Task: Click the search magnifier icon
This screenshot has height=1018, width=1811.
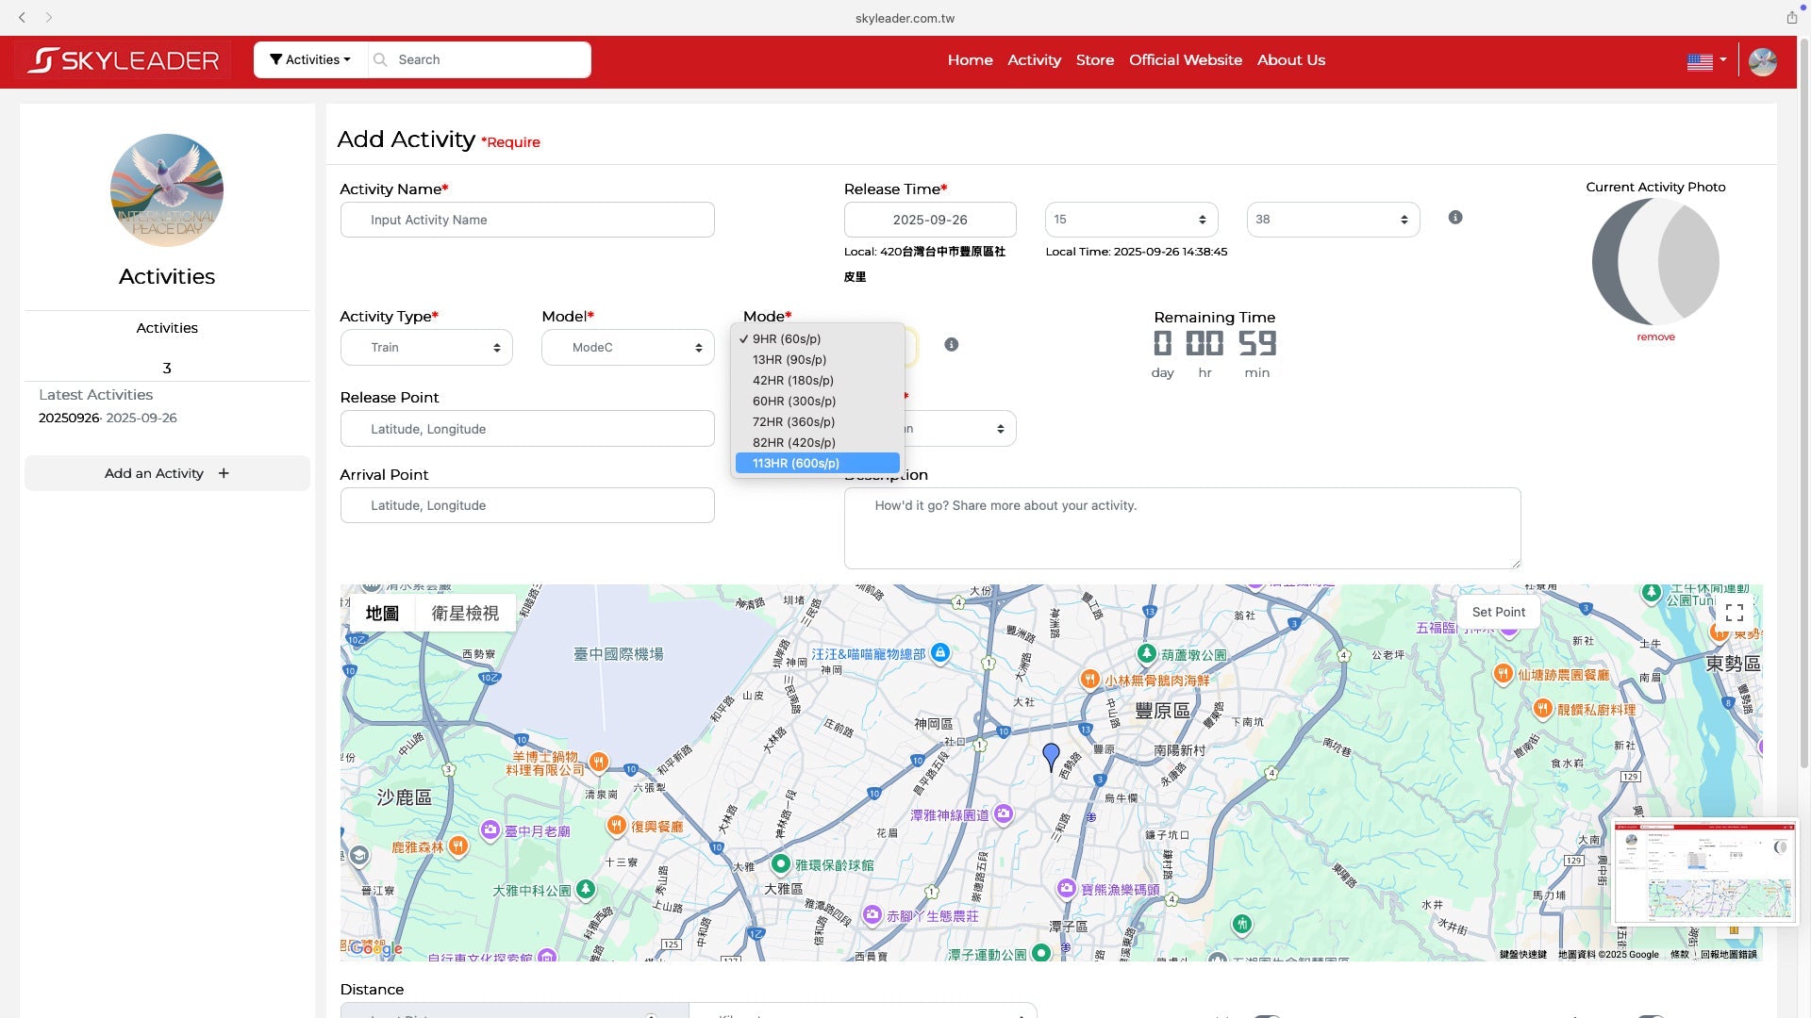Action: click(x=380, y=59)
